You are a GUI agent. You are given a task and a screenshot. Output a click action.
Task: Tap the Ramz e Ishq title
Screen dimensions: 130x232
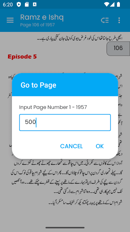pos(42,17)
